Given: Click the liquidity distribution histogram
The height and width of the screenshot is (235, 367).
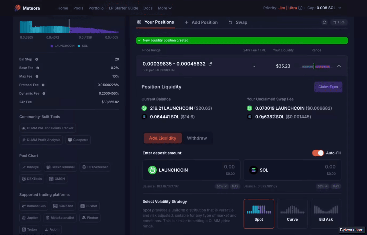Looking at the screenshot, I should (x=69, y=26).
